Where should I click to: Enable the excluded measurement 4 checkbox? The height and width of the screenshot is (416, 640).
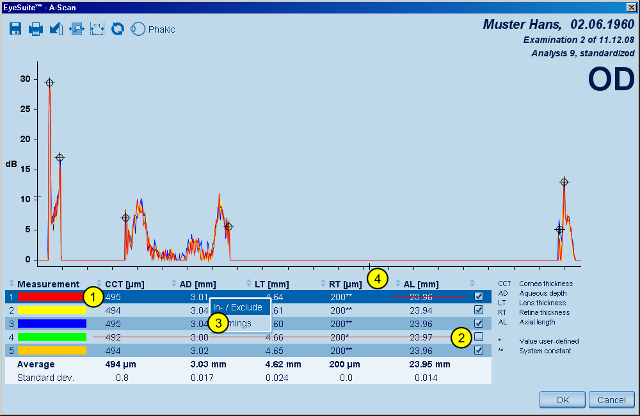[x=479, y=337]
